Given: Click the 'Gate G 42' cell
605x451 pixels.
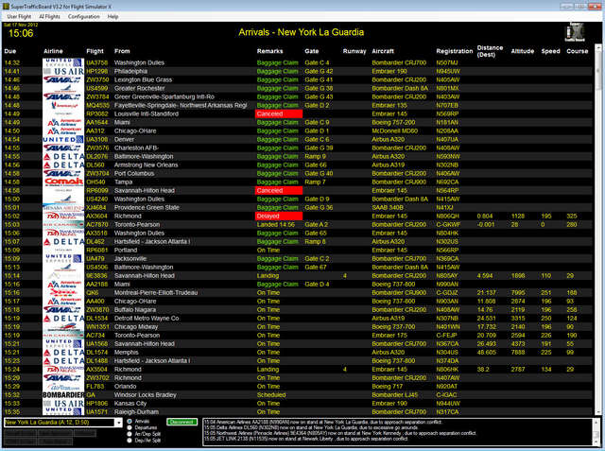Looking at the screenshot, I should point(319,71).
